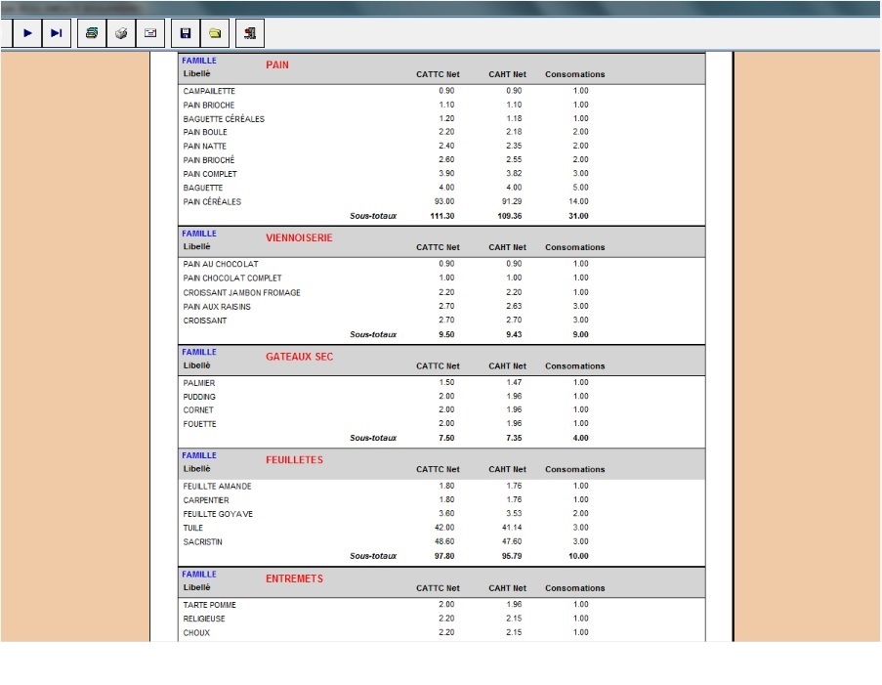Select the 2.63 value for PAIN AUX RAISINS
882x685 pixels.
[x=514, y=306]
